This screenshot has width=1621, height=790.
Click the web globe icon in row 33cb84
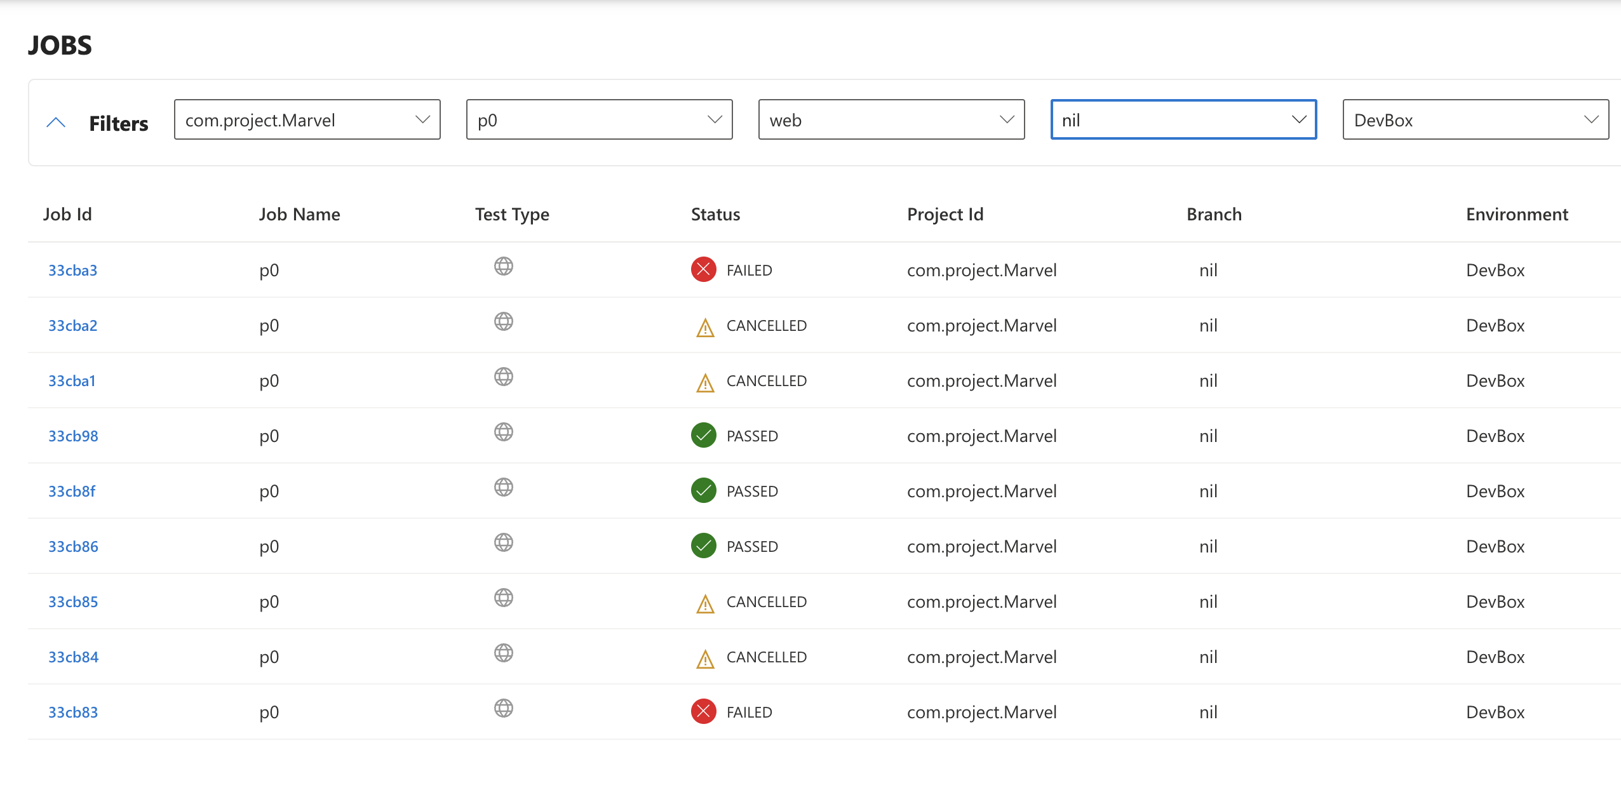click(503, 653)
